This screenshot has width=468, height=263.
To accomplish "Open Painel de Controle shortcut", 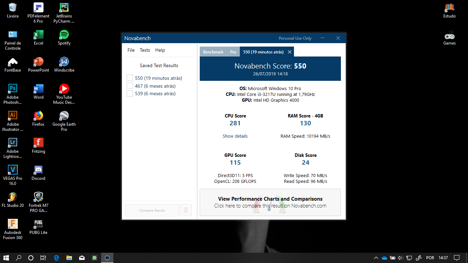I will tap(13, 40).
